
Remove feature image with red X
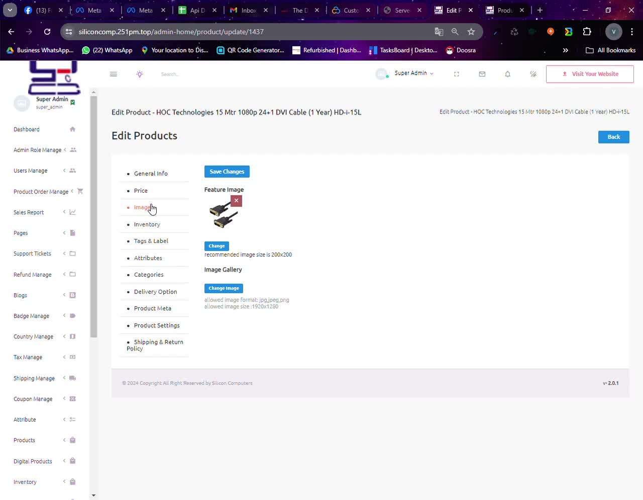(x=236, y=201)
